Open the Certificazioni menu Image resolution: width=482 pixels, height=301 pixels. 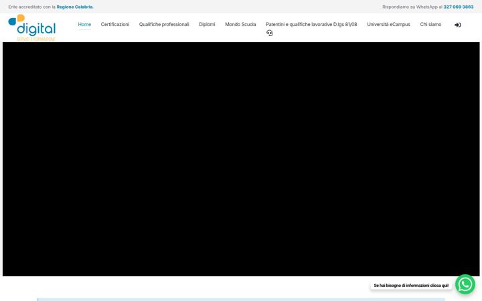115,24
